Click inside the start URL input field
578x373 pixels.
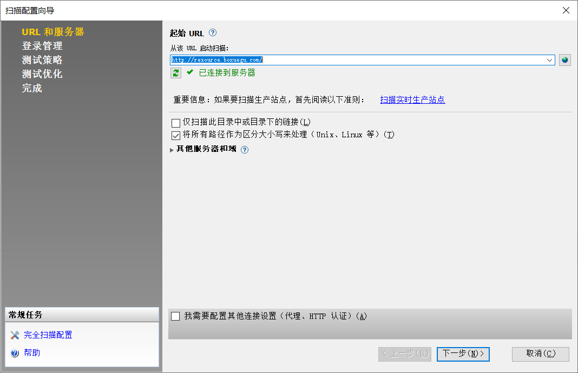click(325, 60)
